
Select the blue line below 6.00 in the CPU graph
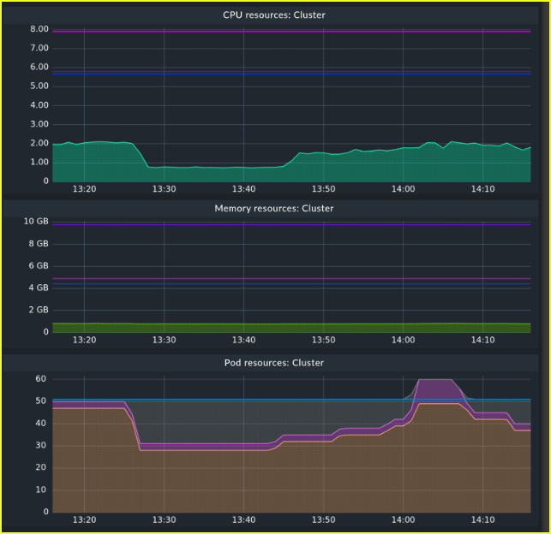291,74
